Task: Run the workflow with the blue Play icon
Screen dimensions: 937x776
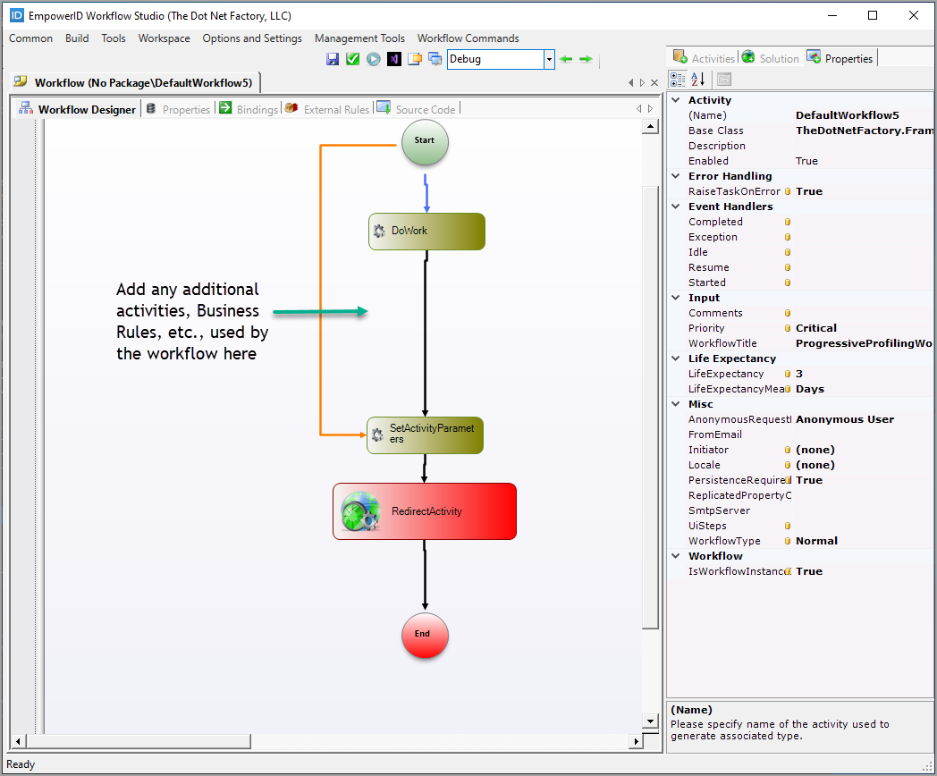Action: [x=373, y=59]
